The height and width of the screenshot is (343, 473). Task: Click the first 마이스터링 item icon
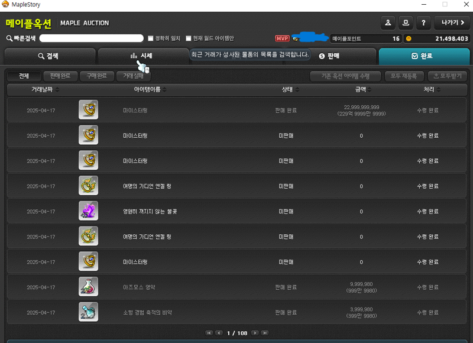88,110
